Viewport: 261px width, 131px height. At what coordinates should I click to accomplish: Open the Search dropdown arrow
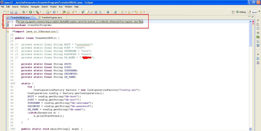point(76,12)
